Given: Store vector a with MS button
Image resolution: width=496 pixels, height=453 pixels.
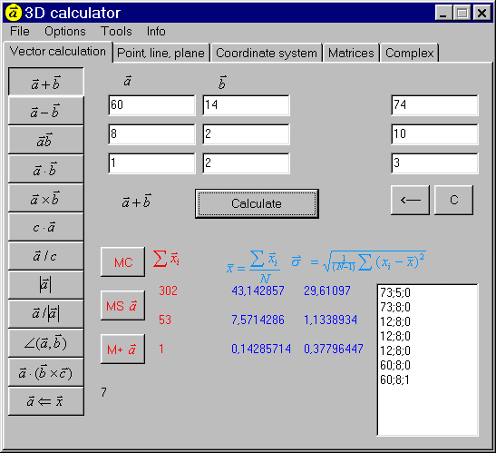Looking at the screenshot, I should tap(122, 306).
